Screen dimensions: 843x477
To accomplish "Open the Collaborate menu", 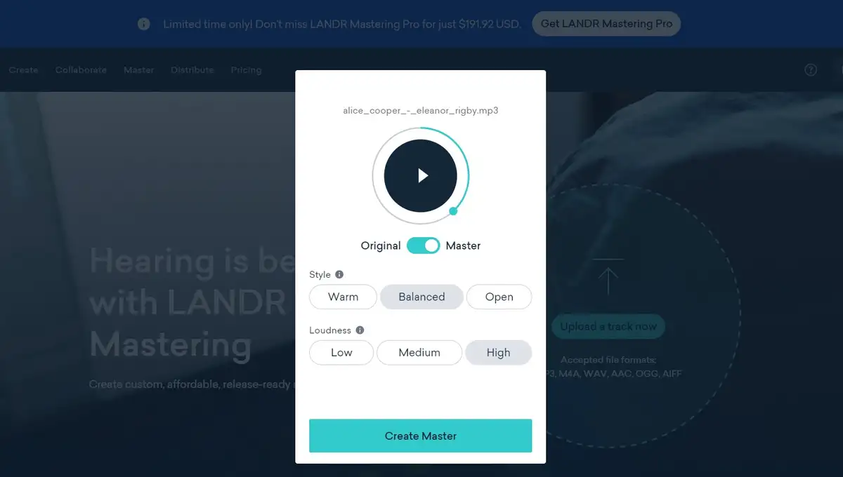I will tap(81, 70).
